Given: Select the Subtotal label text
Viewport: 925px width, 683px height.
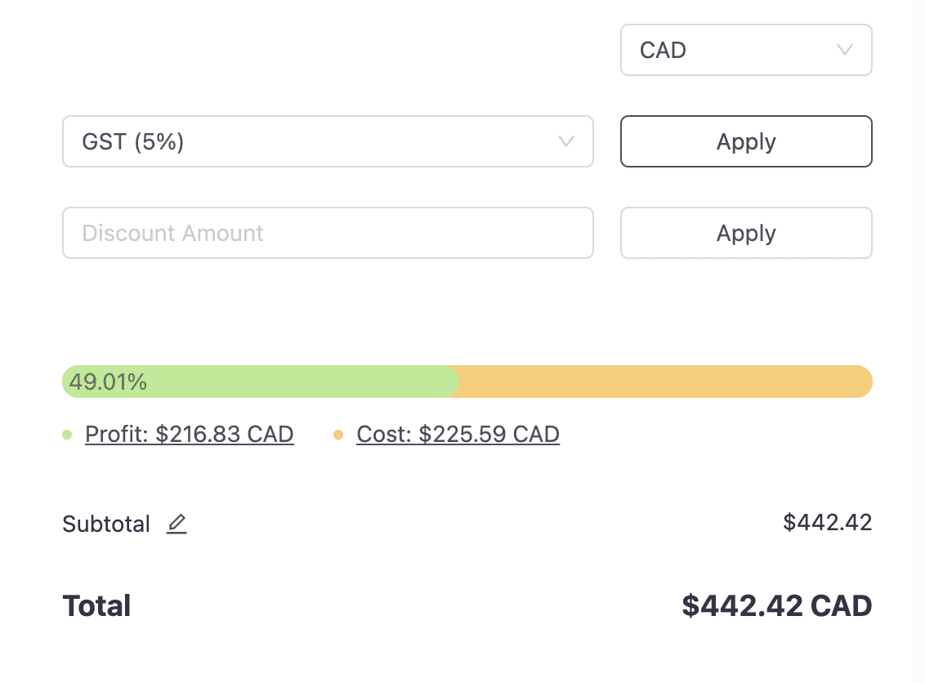Looking at the screenshot, I should coord(106,524).
